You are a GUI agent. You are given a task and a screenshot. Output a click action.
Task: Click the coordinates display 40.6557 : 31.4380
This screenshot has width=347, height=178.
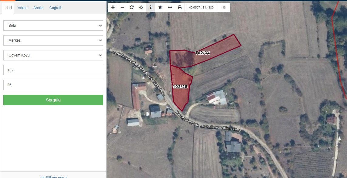(201, 7)
